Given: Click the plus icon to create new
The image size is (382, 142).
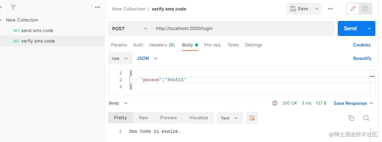Looking at the screenshot, I should click(x=1, y=7).
